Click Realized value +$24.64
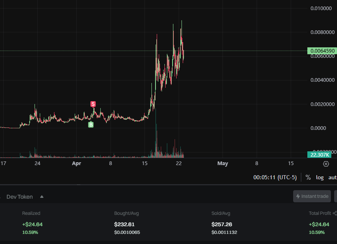337x244 pixels. click(x=32, y=224)
